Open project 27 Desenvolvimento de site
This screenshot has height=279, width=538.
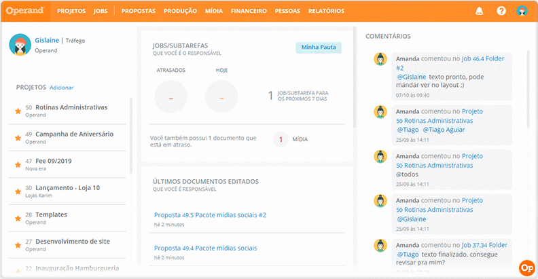point(73,241)
